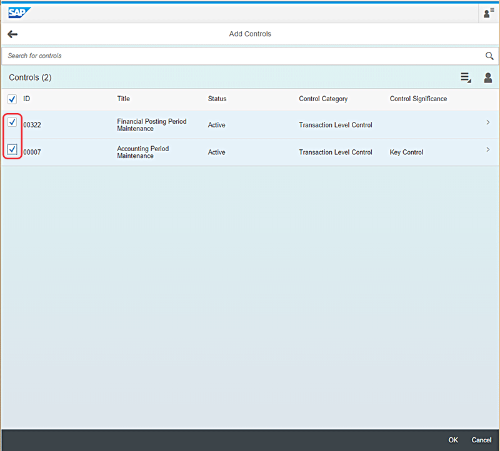The width and height of the screenshot is (500, 451).
Task: Open table view settings icon
Action: 466,77
